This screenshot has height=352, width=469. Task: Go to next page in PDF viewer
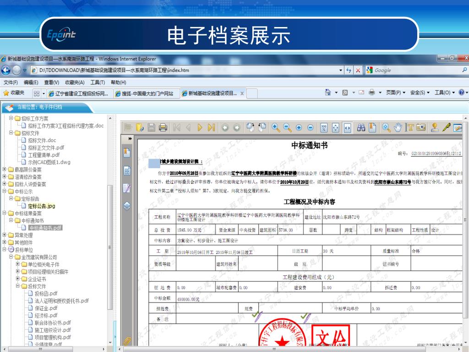200,128
